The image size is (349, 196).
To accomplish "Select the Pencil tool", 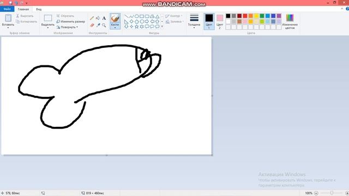I will 92,18.
